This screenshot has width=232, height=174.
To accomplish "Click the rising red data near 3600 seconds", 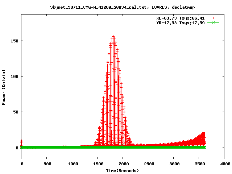I will click(x=203, y=138).
